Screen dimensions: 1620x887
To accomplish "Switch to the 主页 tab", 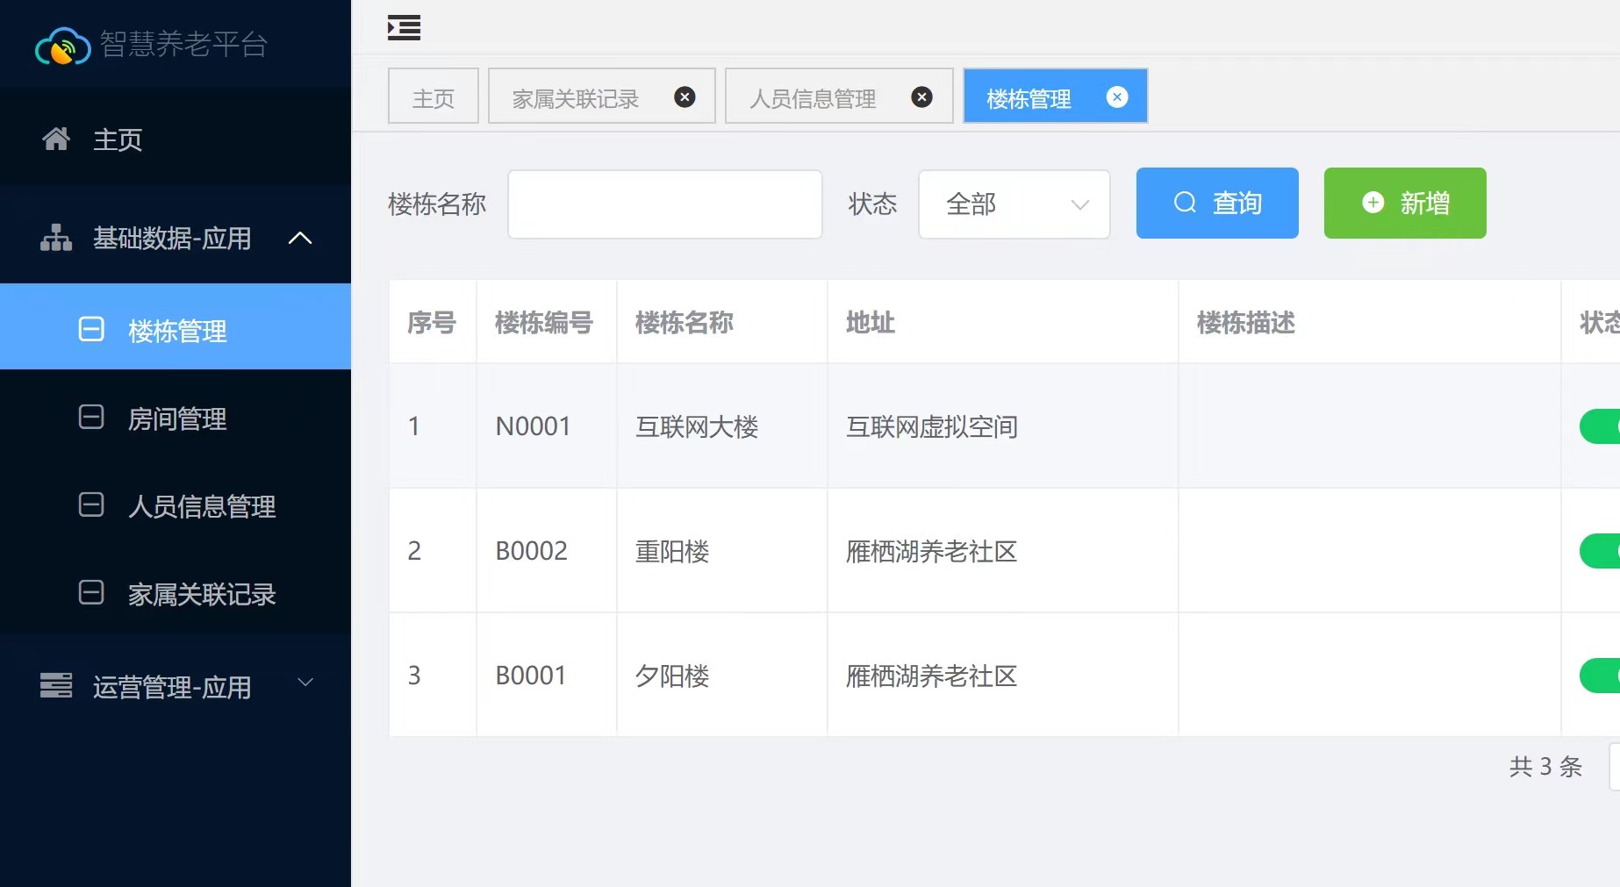I will [434, 97].
